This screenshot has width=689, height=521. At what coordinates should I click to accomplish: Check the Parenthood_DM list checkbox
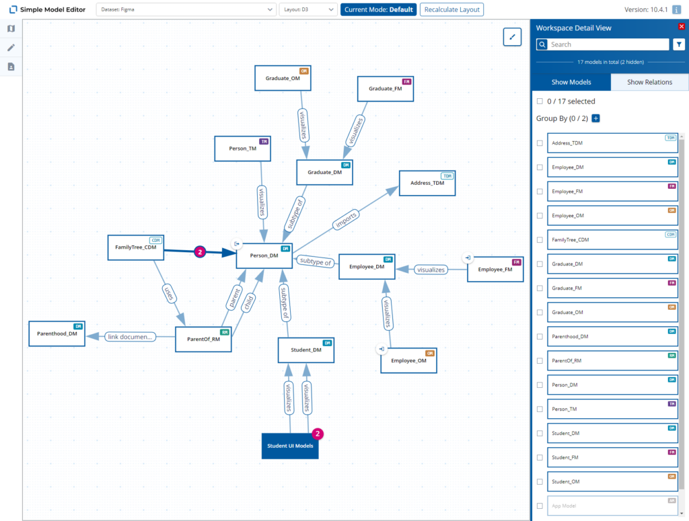pos(540,337)
